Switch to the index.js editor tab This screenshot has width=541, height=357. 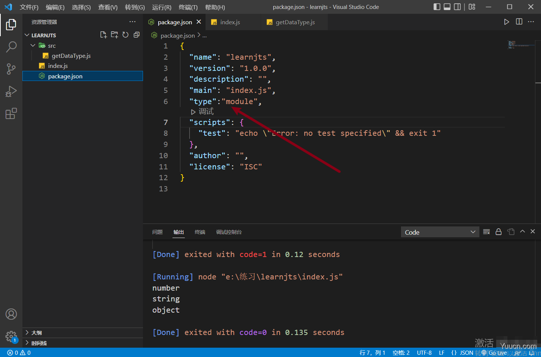click(x=233, y=22)
